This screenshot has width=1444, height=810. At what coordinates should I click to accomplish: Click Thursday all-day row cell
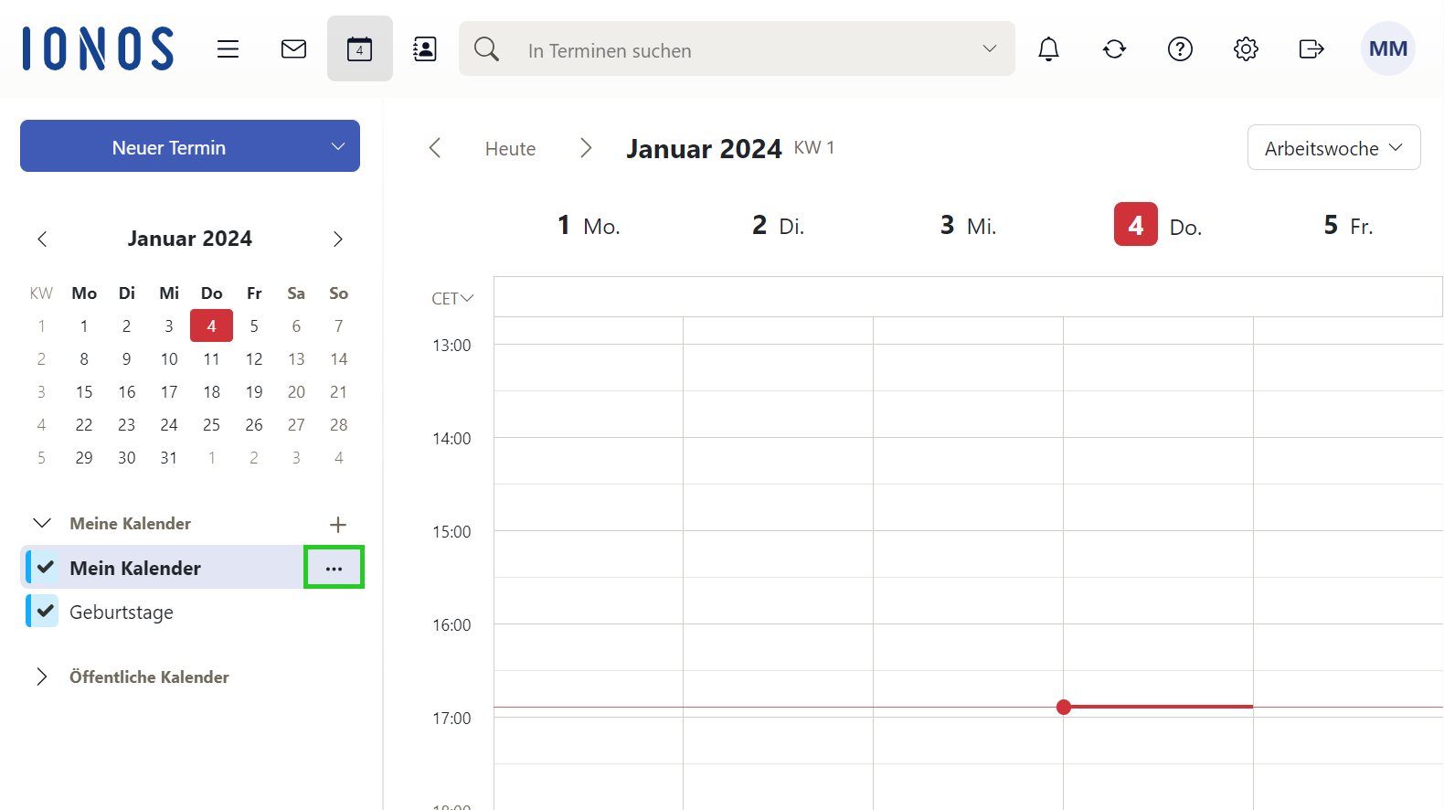click(x=1159, y=297)
